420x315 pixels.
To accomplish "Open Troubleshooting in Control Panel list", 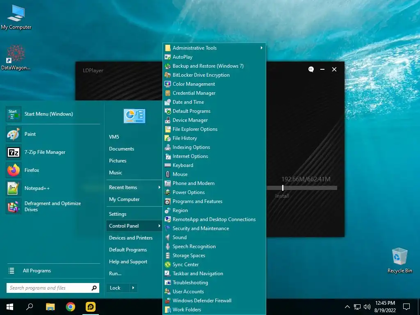I will (x=190, y=283).
